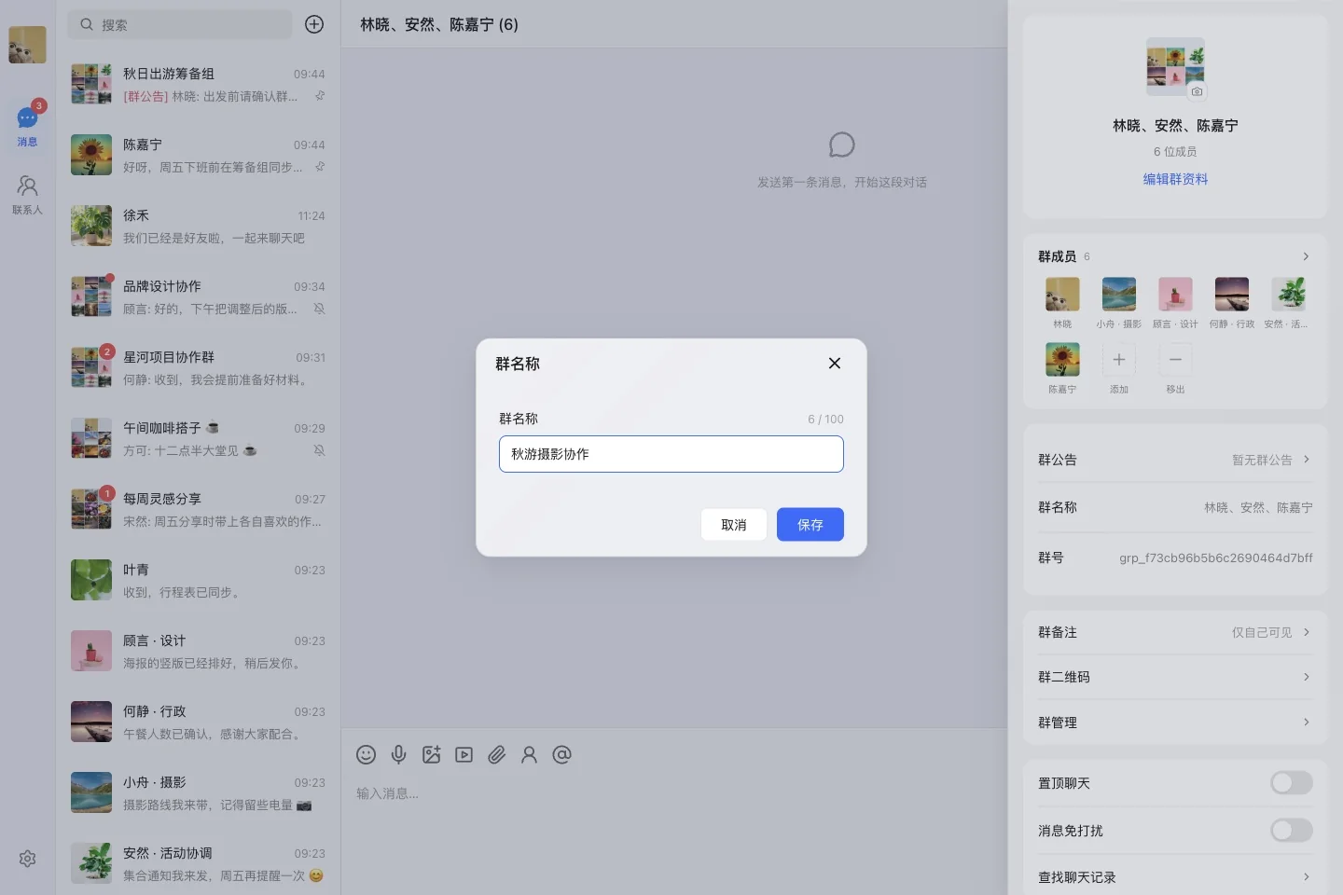Open the emoji picker in message toolbar

[x=367, y=755]
